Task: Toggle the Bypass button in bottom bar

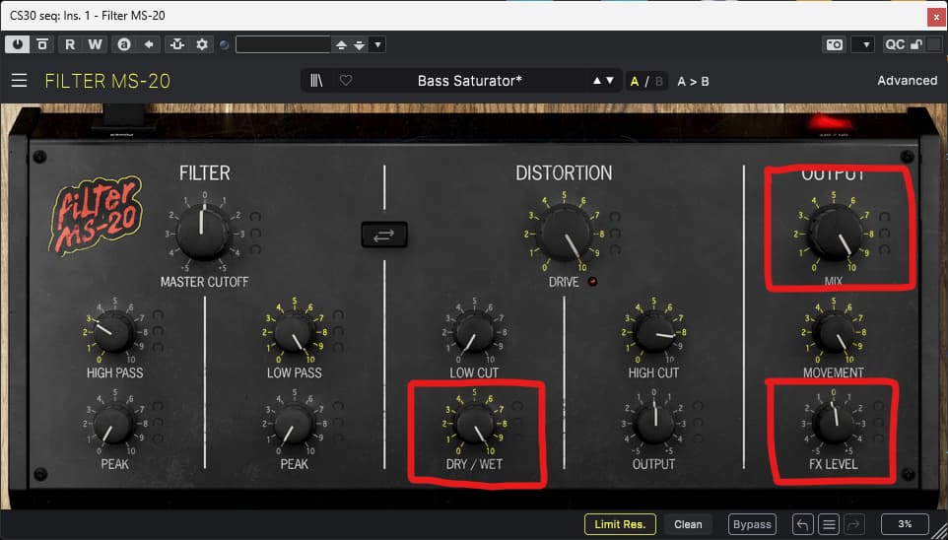Action: pyautogui.click(x=752, y=524)
